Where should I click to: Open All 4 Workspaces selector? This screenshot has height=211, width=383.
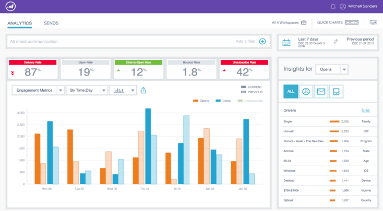click(289, 22)
